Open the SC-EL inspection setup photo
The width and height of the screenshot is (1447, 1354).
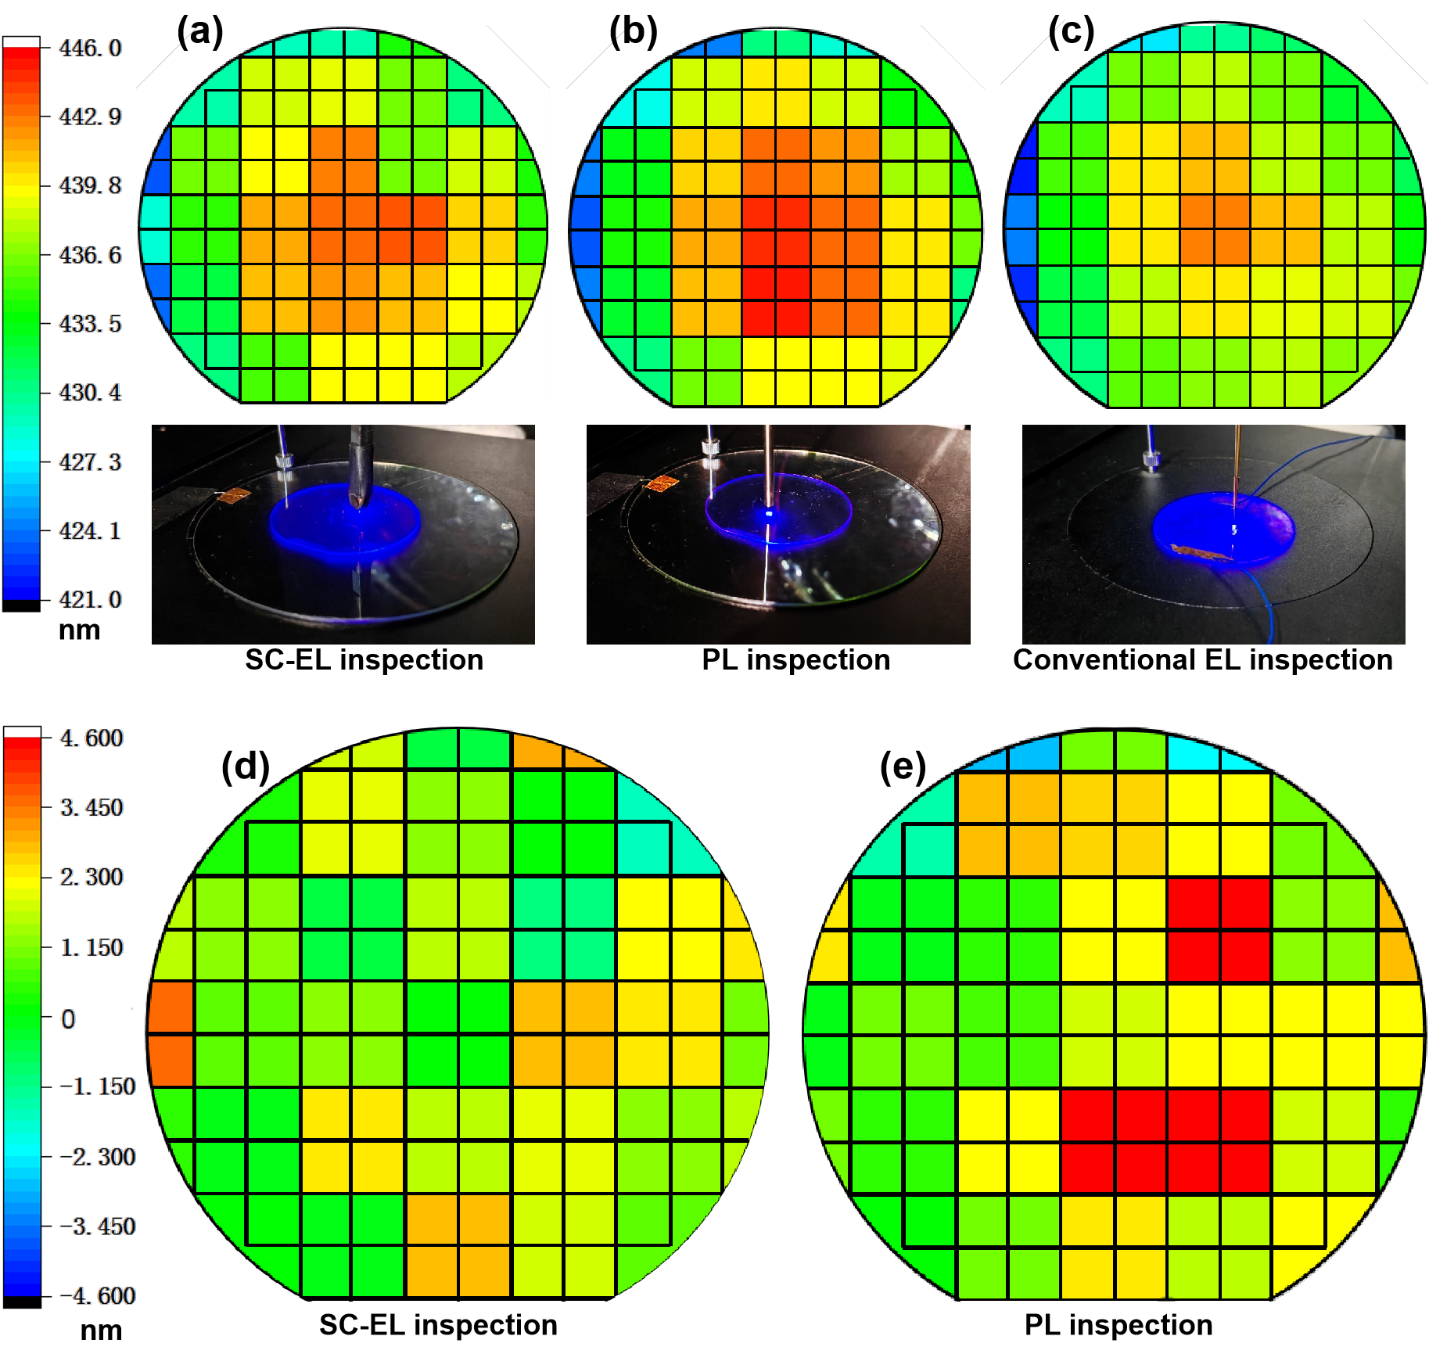[x=343, y=534]
